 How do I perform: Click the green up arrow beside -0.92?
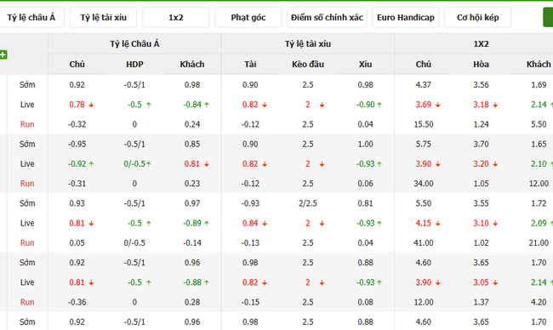click(x=91, y=164)
